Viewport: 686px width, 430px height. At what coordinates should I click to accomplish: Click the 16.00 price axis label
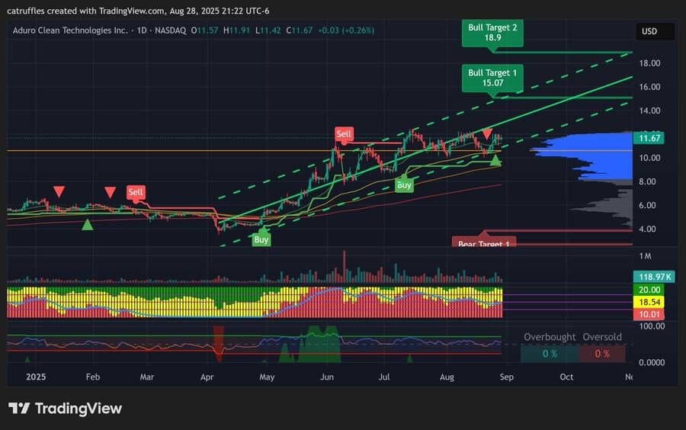coord(649,87)
